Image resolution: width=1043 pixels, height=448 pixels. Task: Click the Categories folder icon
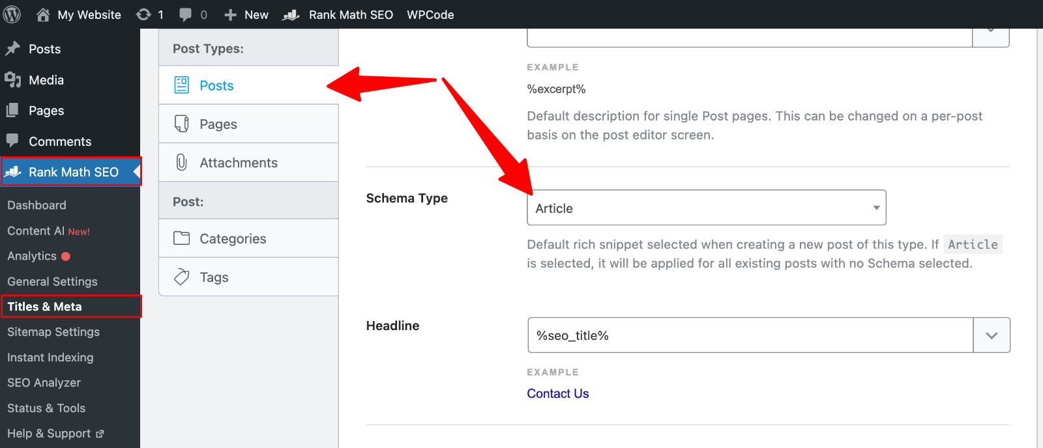tap(182, 238)
